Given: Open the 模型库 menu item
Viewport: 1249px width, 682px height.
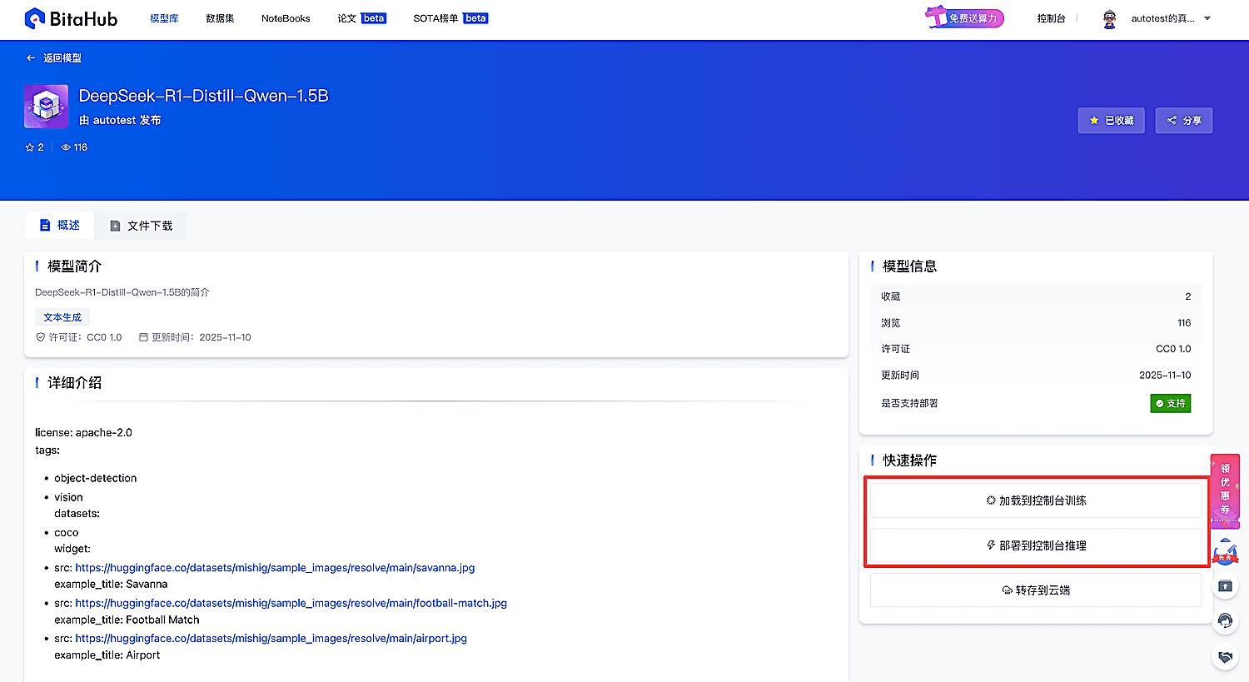Looking at the screenshot, I should tap(164, 18).
